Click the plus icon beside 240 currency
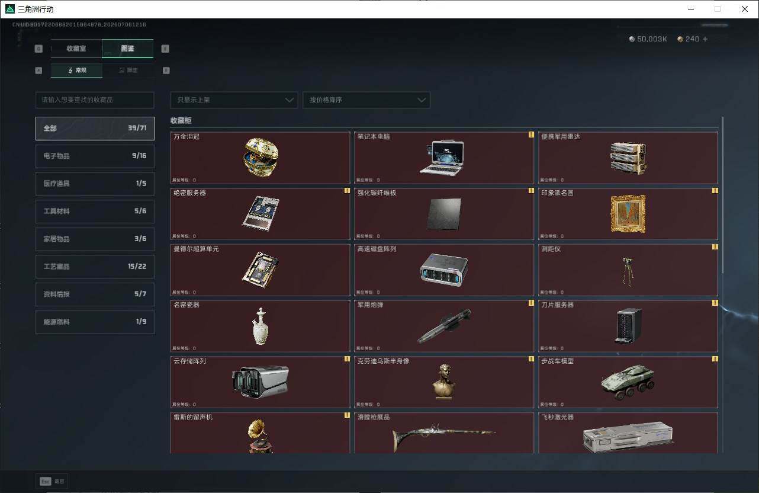This screenshot has width=759, height=493. click(x=705, y=39)
